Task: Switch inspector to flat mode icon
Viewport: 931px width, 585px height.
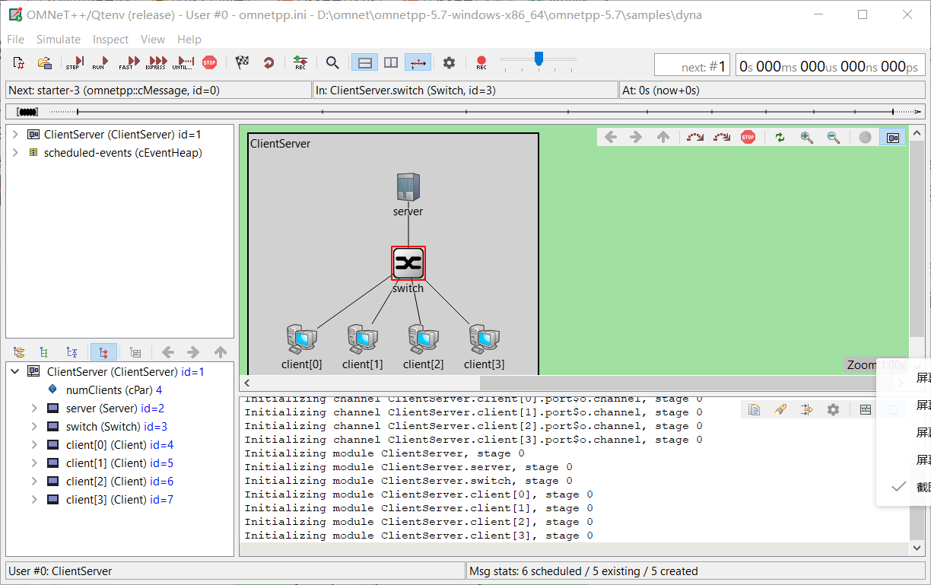Action: tap(45, 352)
